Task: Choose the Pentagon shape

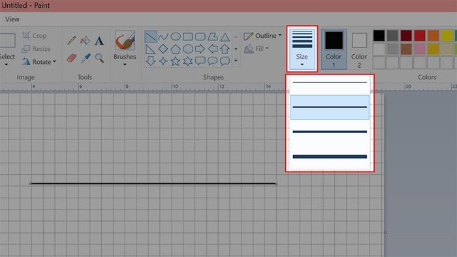Action: tap(176, 49)
